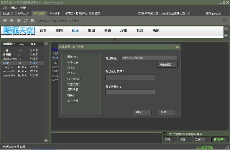This screenshot has width=230, height=150.
Task: Click the 目标进程名 input field
Action: click(x=130, y=92)
